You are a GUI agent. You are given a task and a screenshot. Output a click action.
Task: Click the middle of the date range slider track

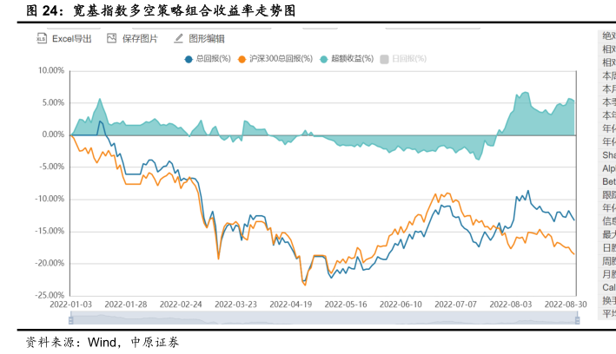click(x=324, y=318)
